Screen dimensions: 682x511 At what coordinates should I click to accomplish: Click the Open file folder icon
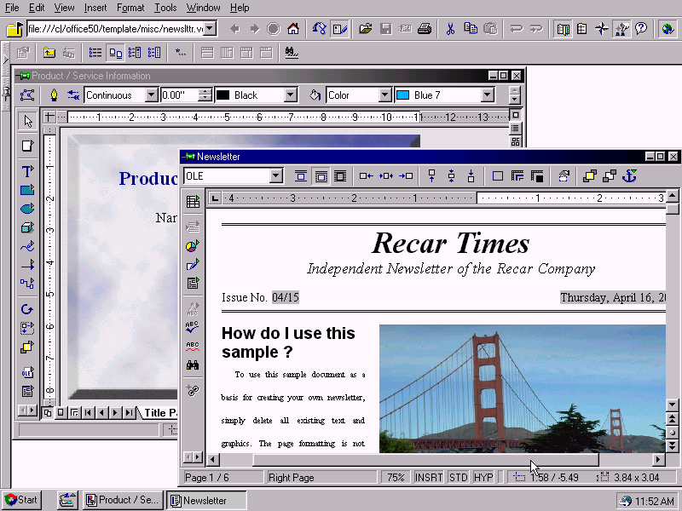(x=366, y=29)
